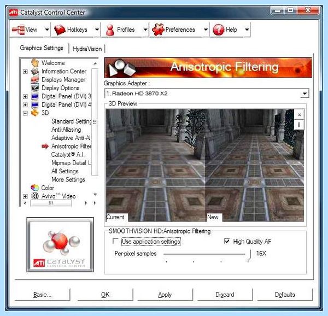Click the tree horizontal scrollbar left arrow
328x316 pixels.
[25, 203]
